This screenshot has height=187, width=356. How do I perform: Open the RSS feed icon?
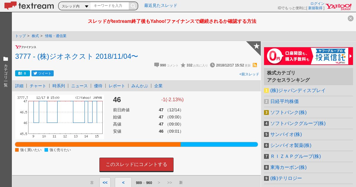[x=255, y=65]
